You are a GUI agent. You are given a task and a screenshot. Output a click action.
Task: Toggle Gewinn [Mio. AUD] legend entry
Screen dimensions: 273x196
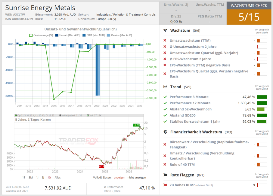119,35
